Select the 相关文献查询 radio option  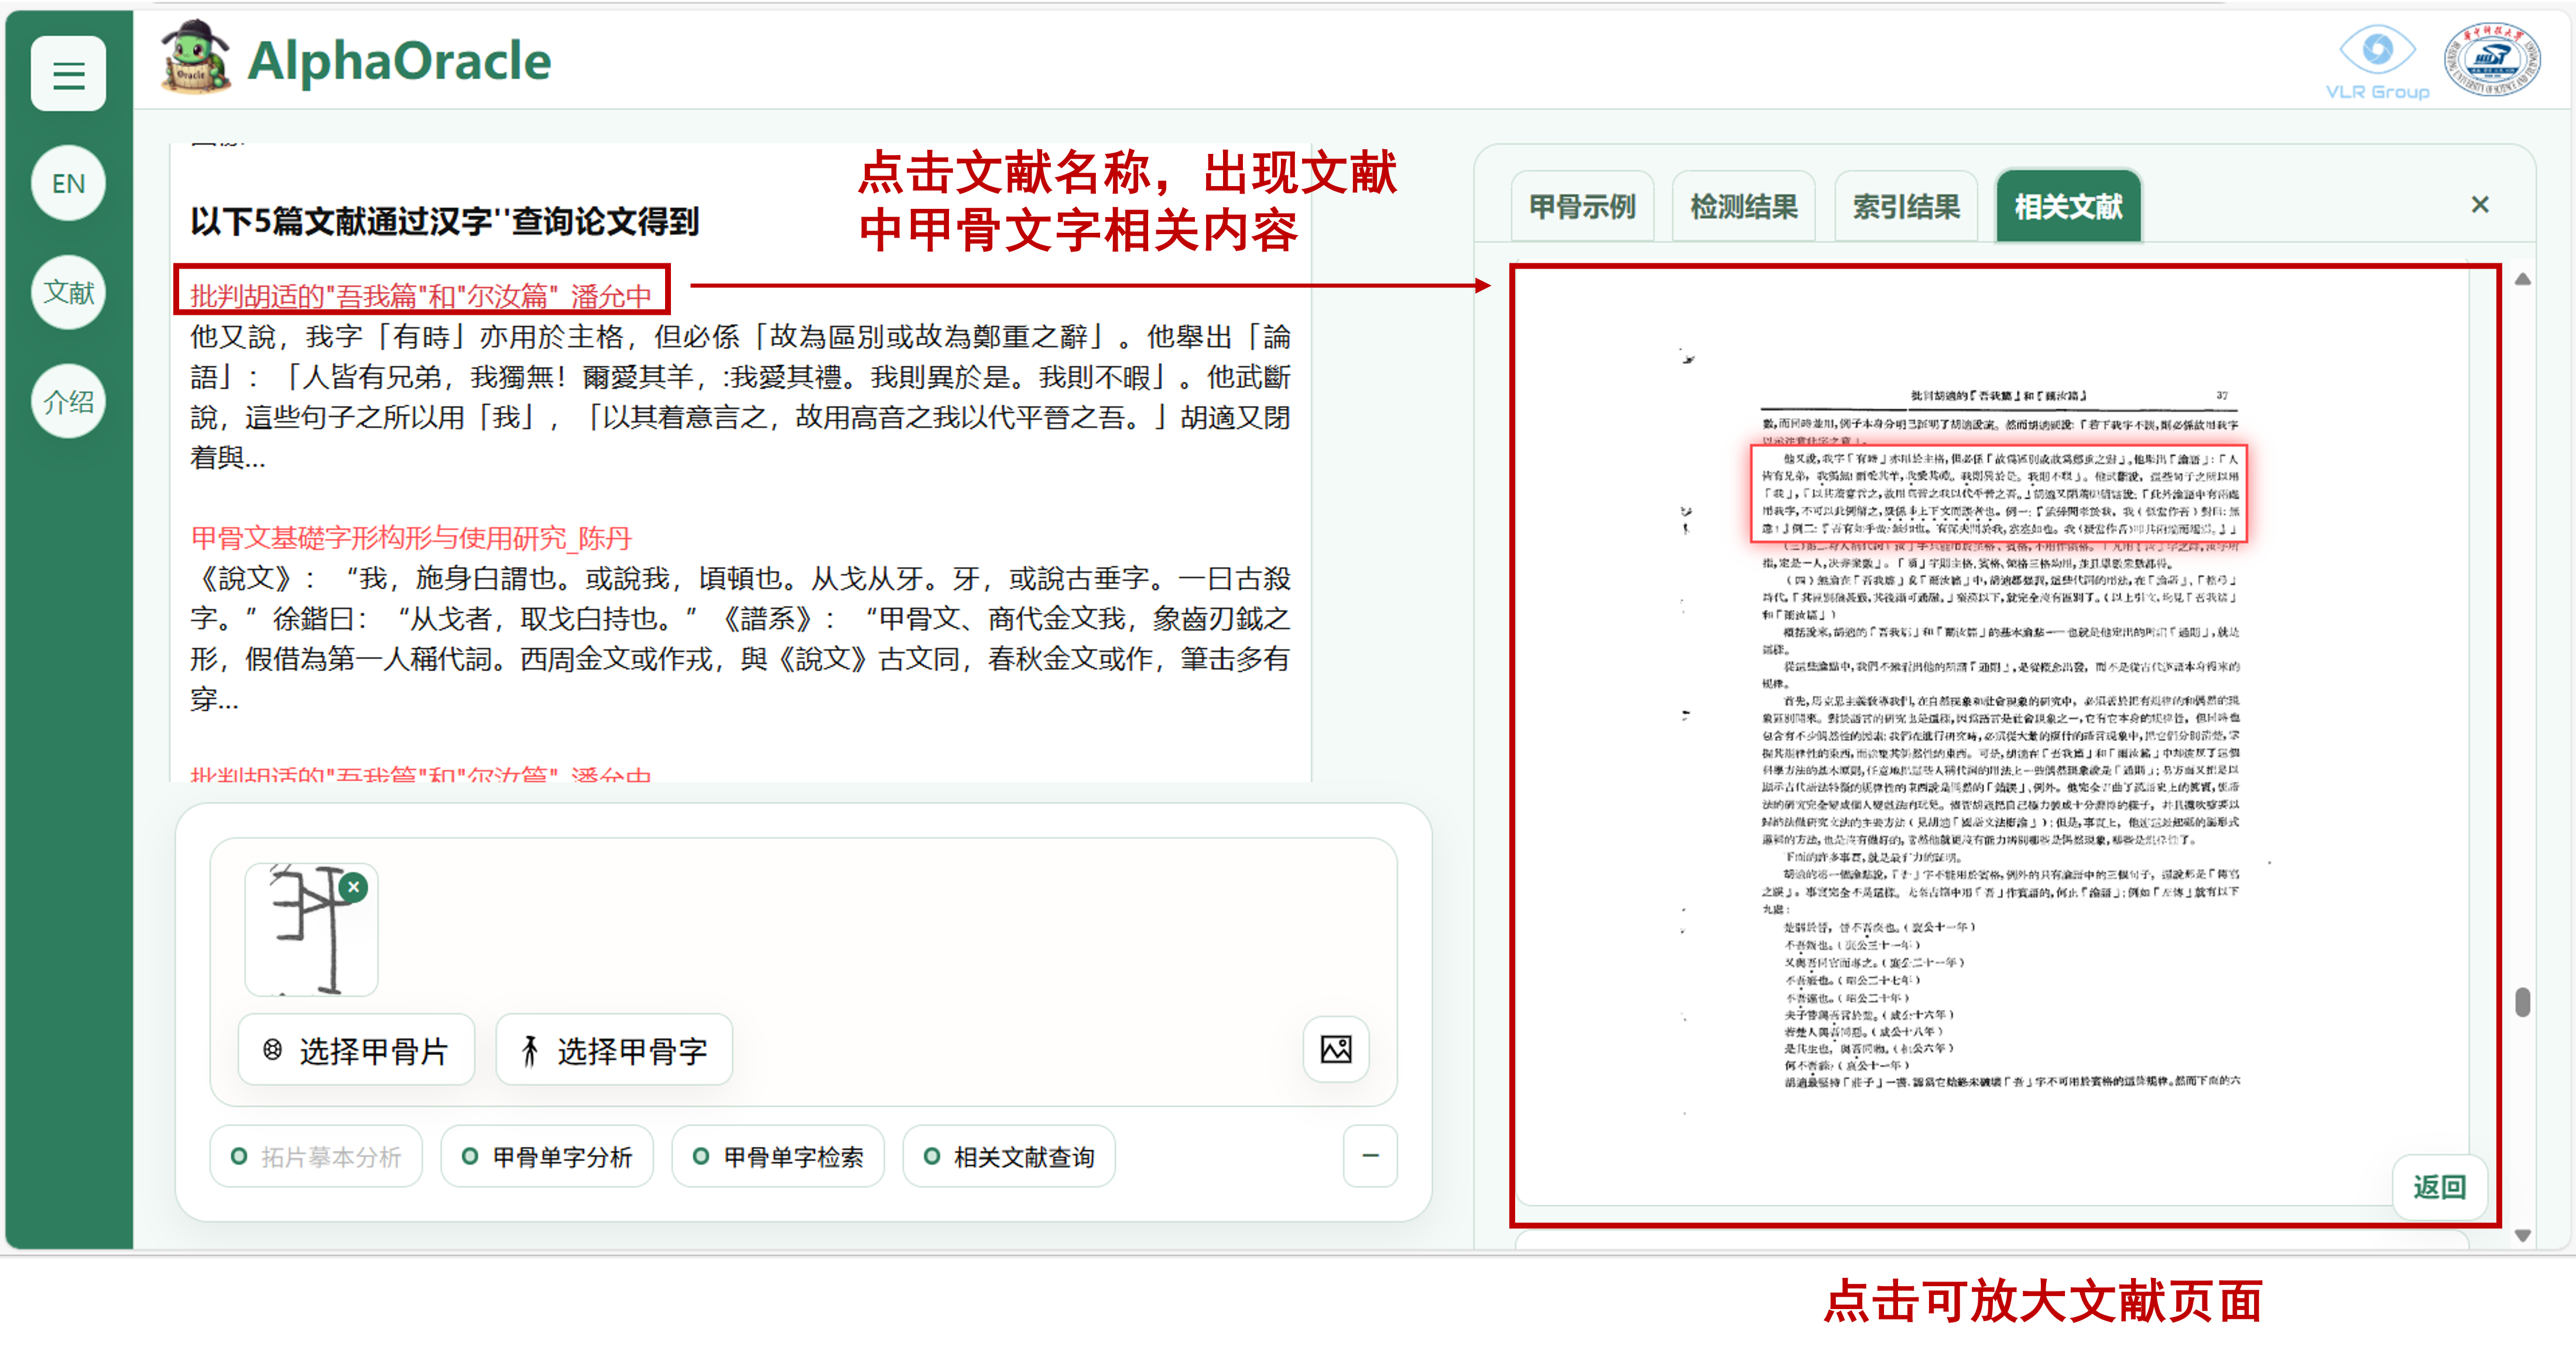point(1008,1157)
